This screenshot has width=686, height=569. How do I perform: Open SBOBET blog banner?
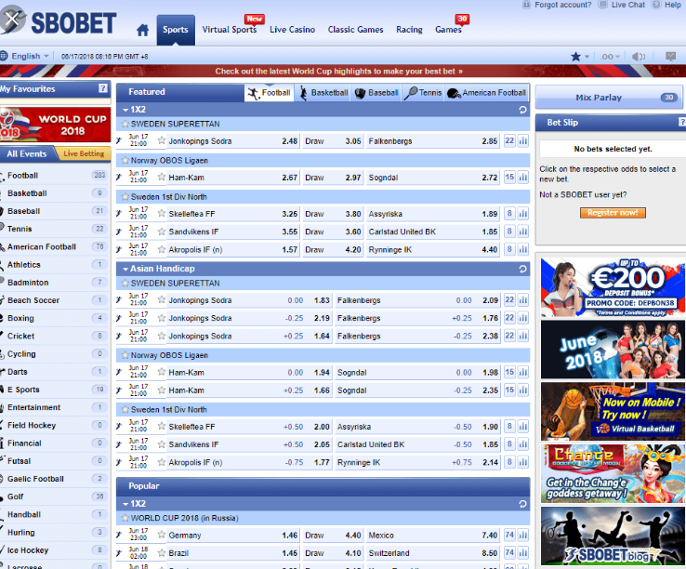click(x=613, y=536)
